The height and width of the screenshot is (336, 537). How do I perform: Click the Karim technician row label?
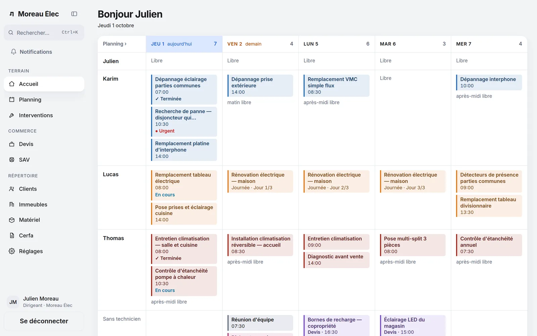pyautogui.click(x=110, y=79)
